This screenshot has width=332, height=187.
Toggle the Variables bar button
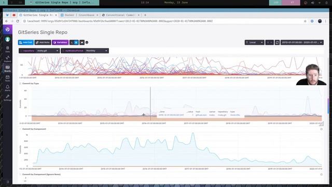coord(60,43)
